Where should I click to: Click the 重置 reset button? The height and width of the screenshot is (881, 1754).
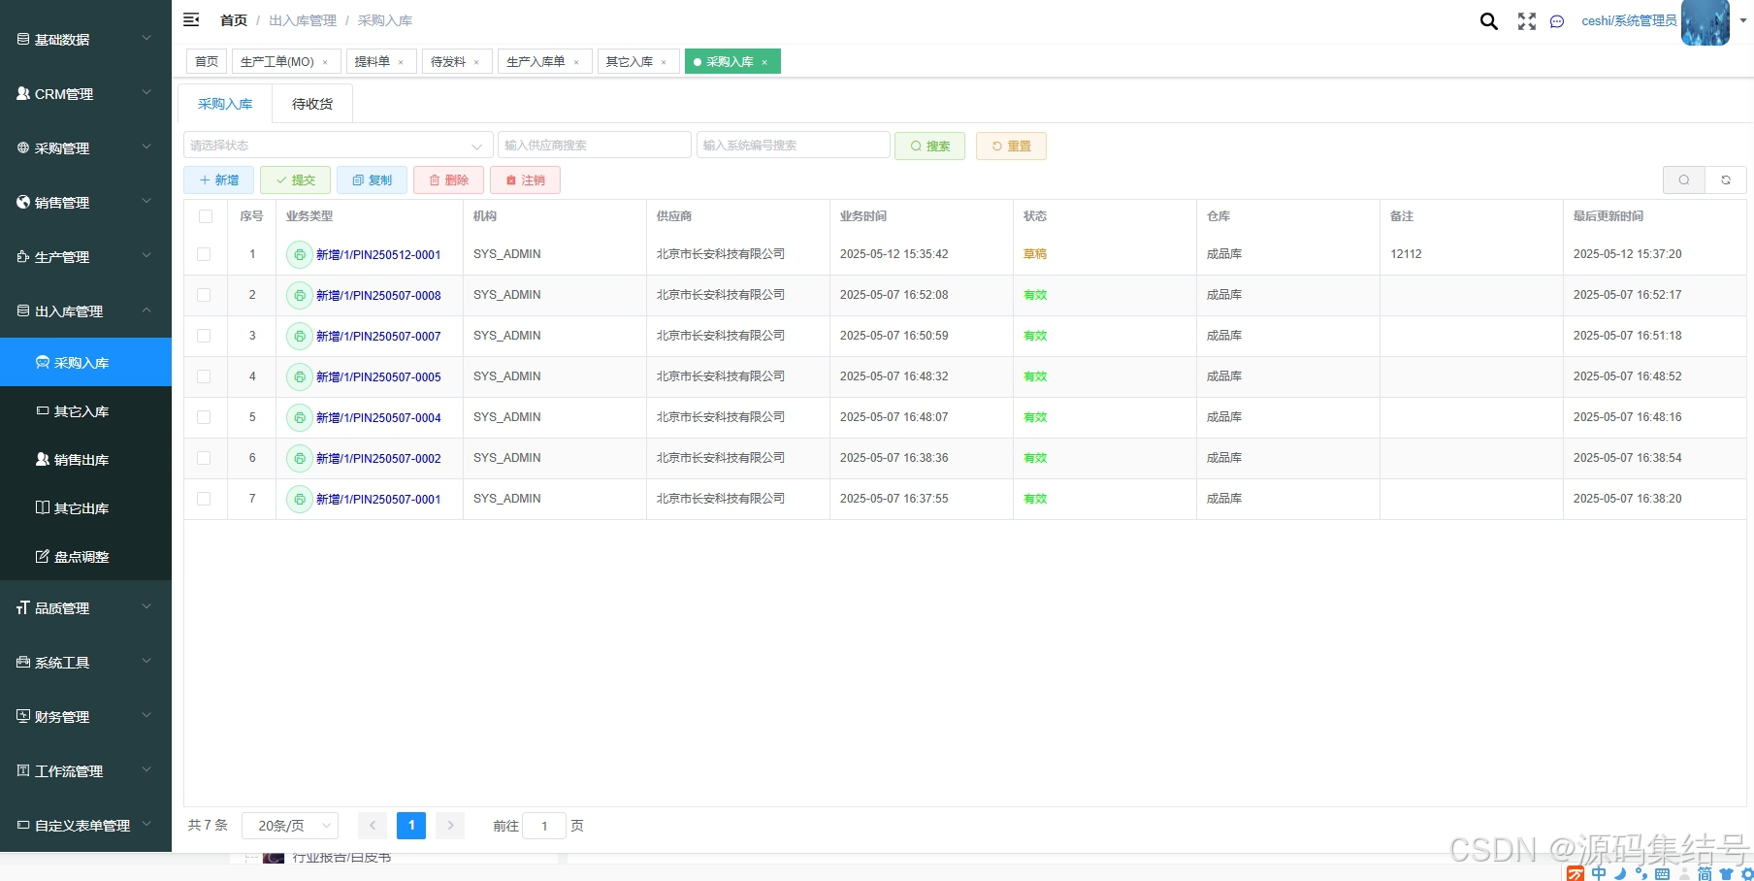[1011, 146]
